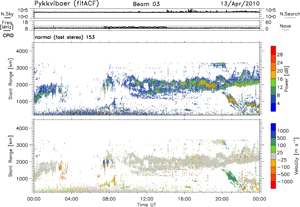Click the "04:00" time tick label
The width and height of the screenshot is (300, 207).
click(71, 199)
